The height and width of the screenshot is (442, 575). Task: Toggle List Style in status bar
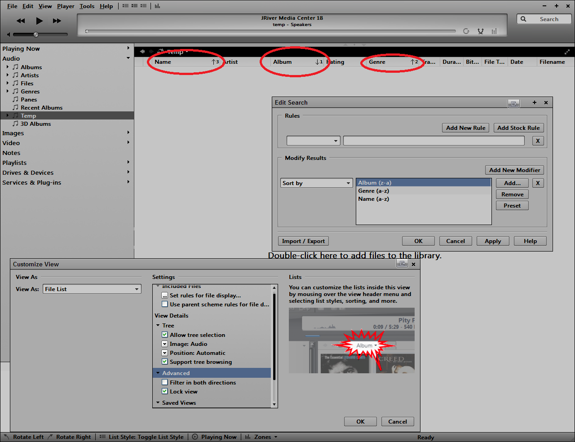[142, 437]
